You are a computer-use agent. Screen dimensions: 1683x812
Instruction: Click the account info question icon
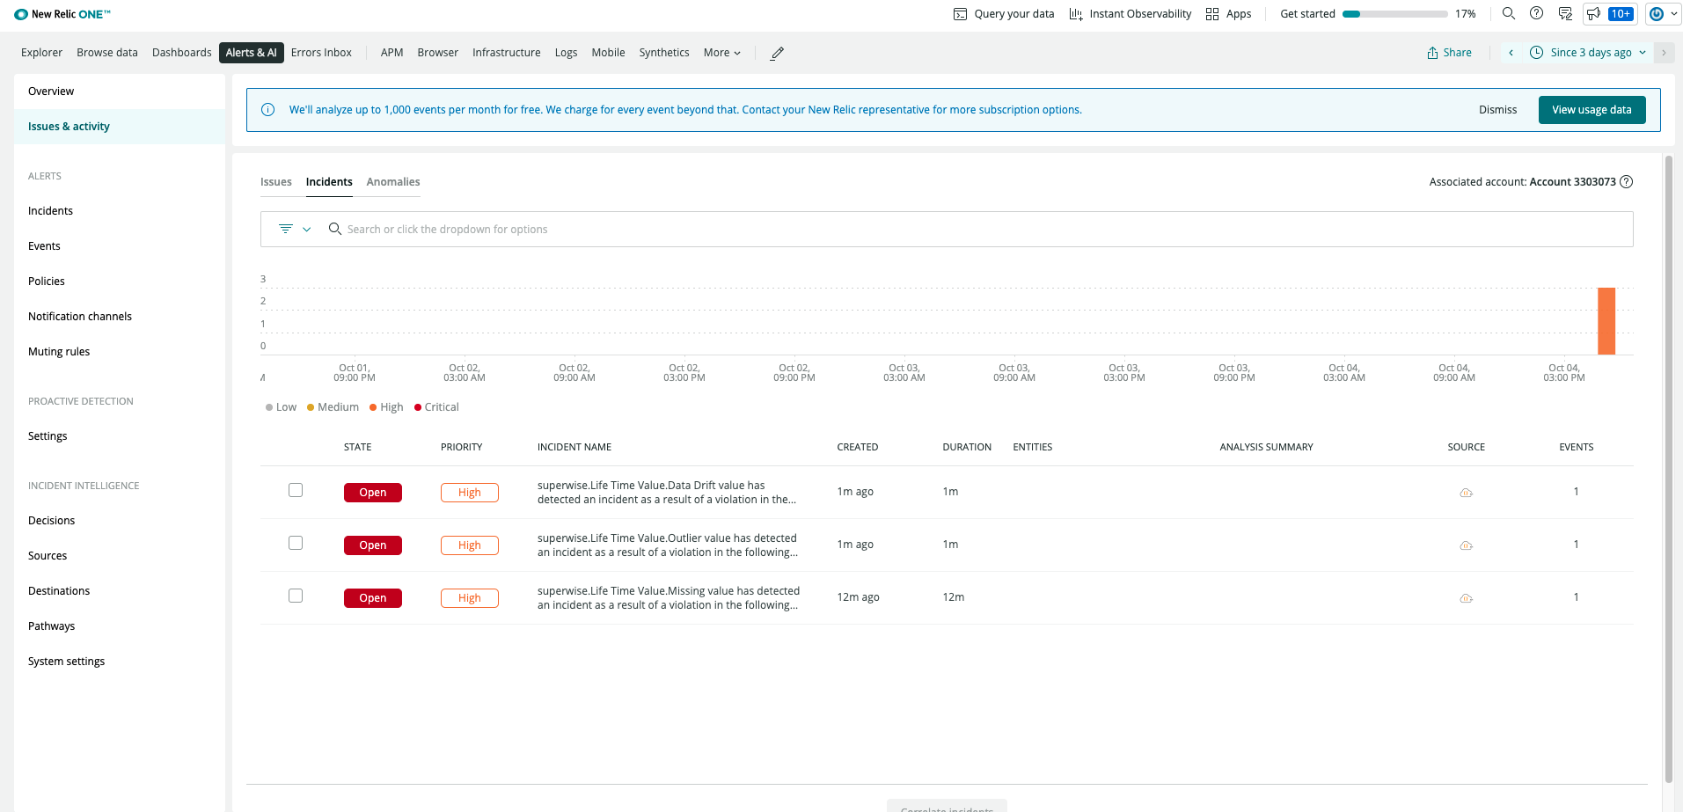tap(1627, 182)
